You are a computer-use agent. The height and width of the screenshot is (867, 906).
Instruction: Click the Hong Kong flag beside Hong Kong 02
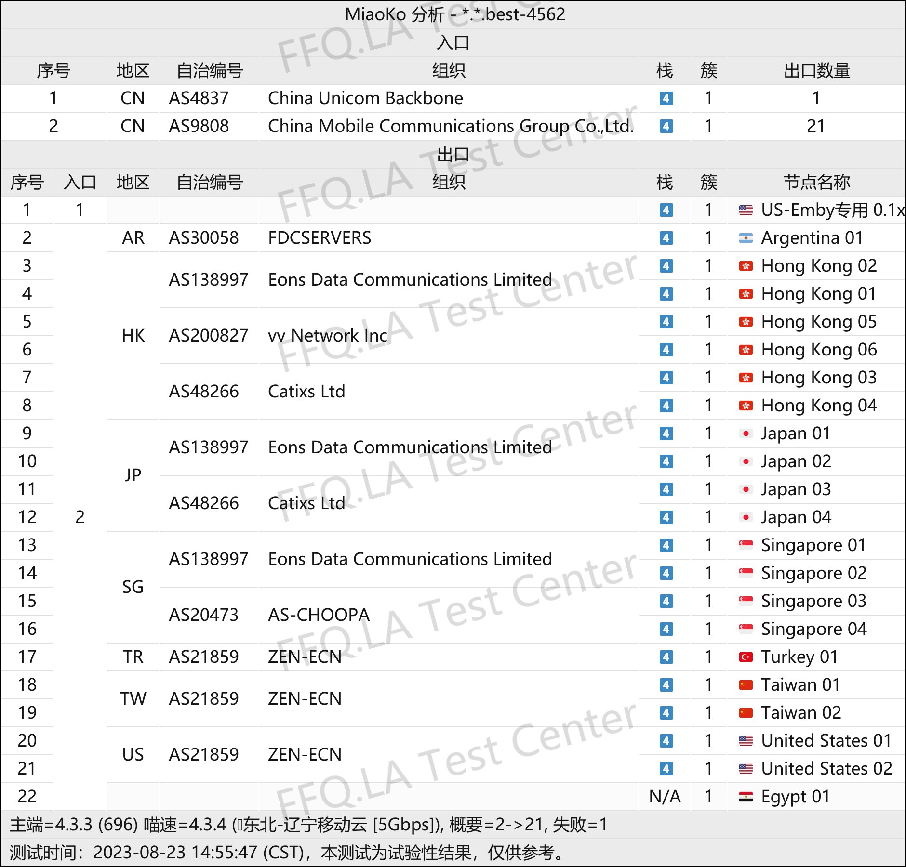click(x=746, y=266)
